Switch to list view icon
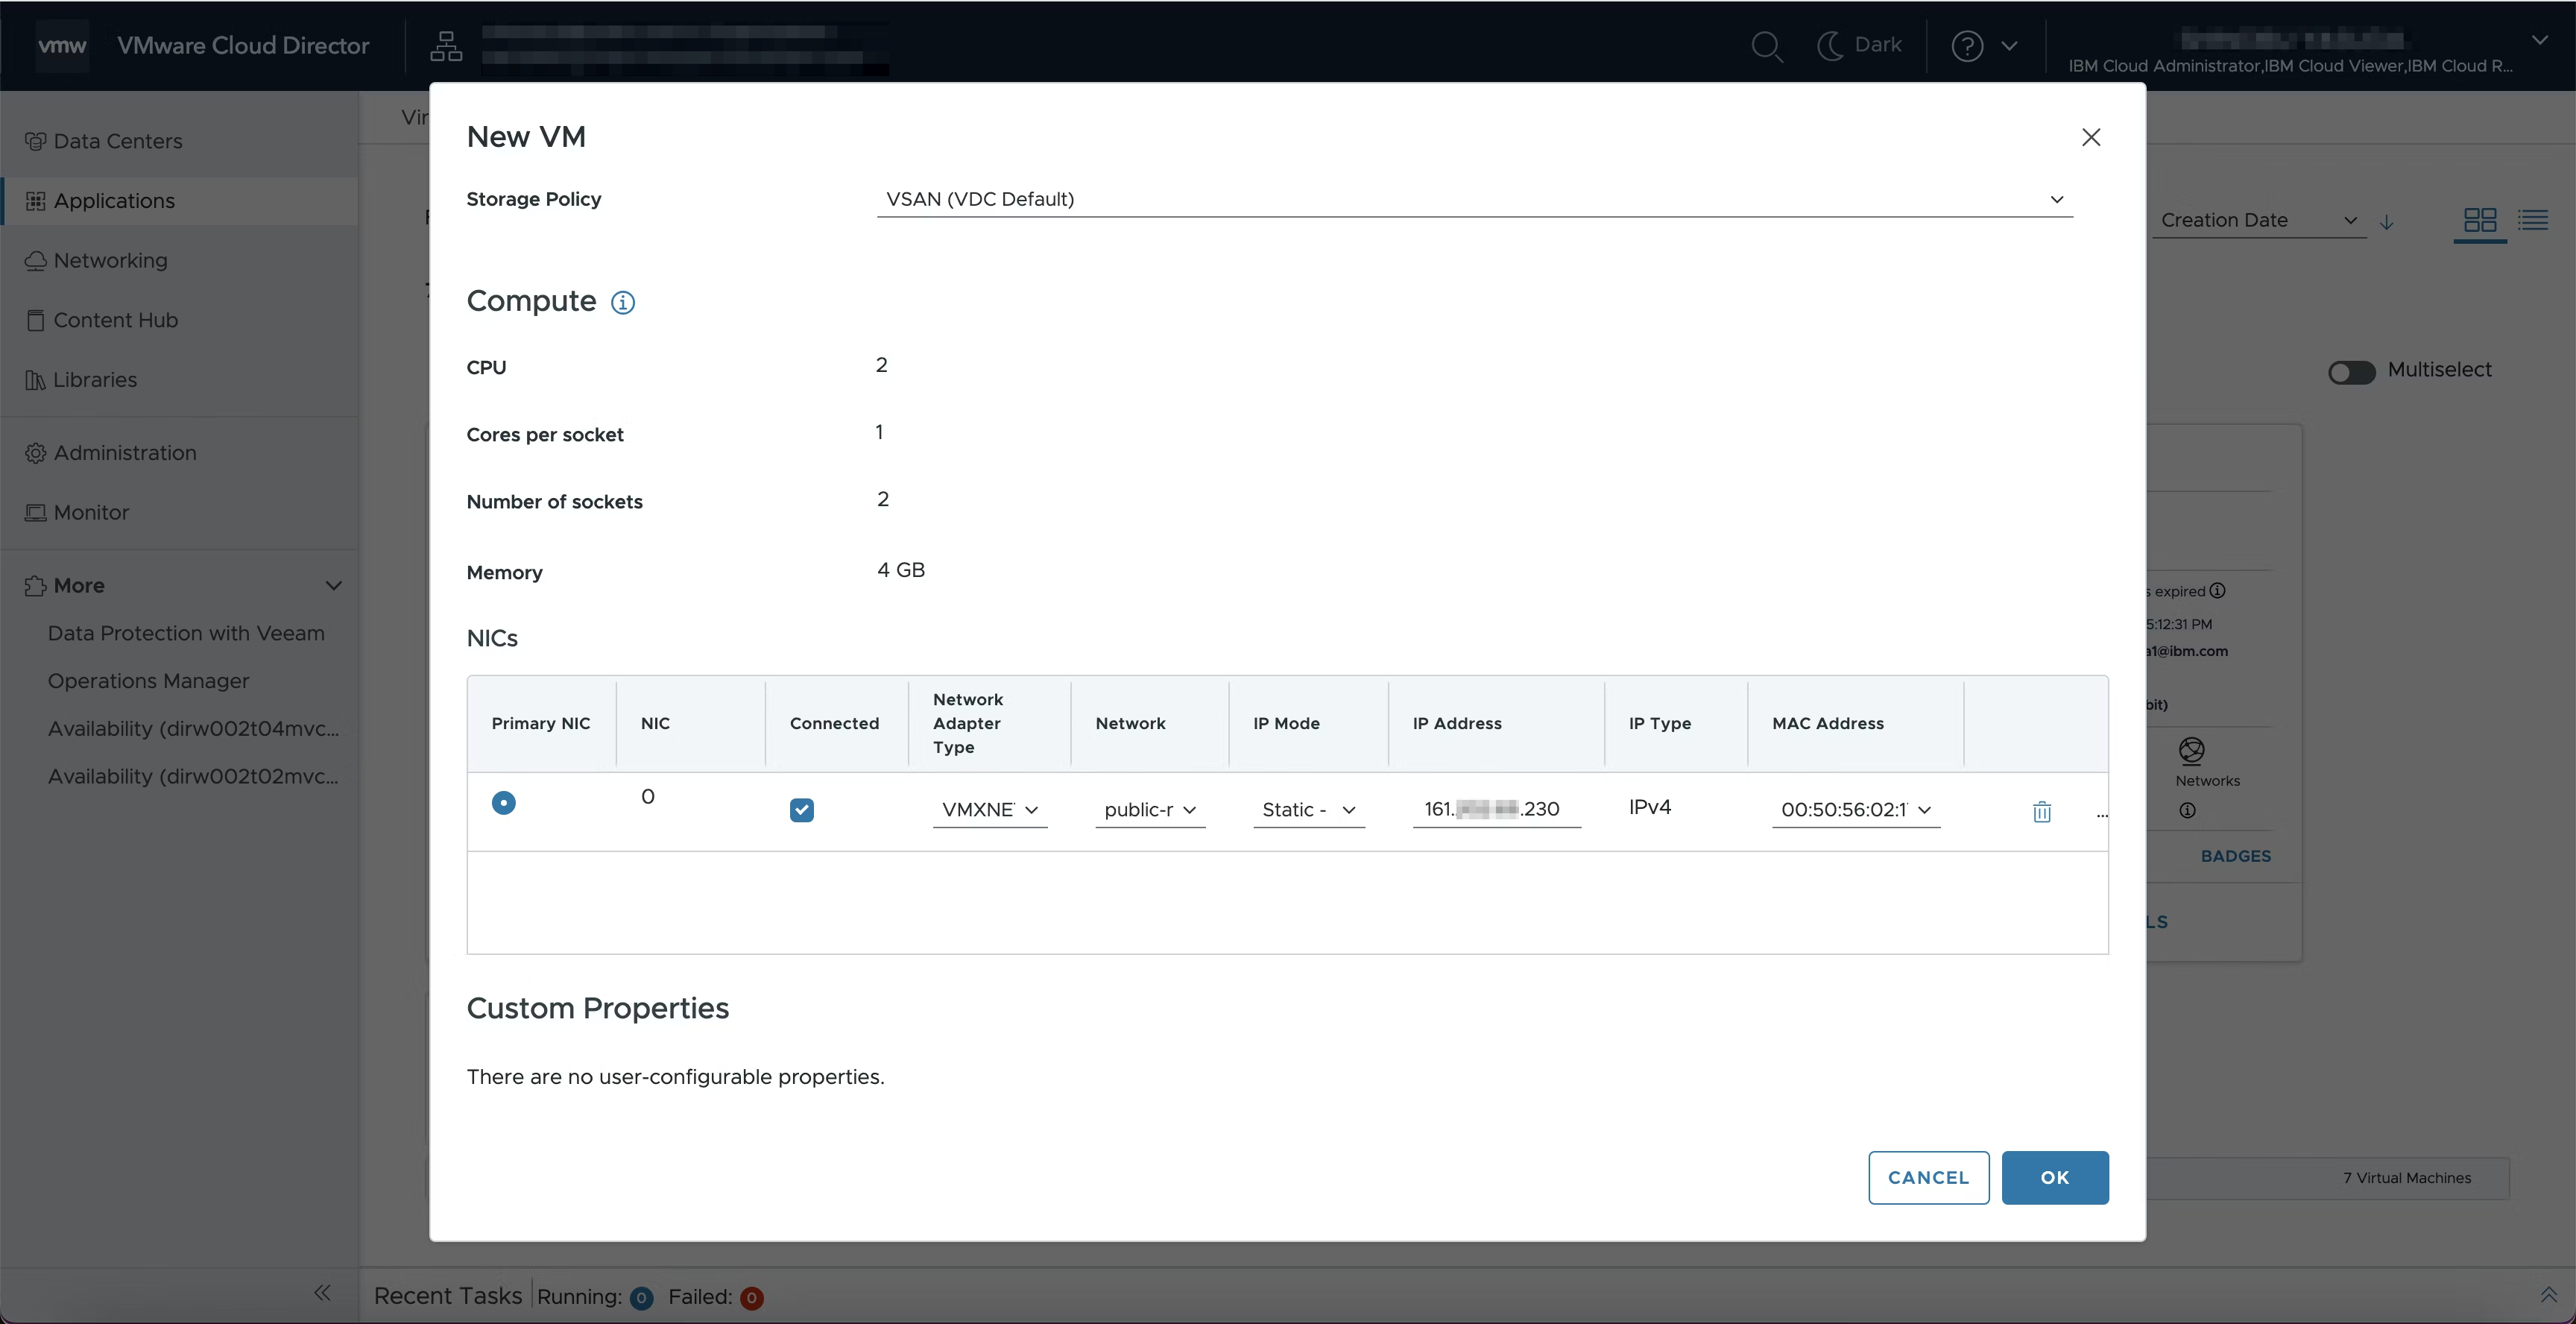2576x1324 pixels. click(x=2532, y=220)
